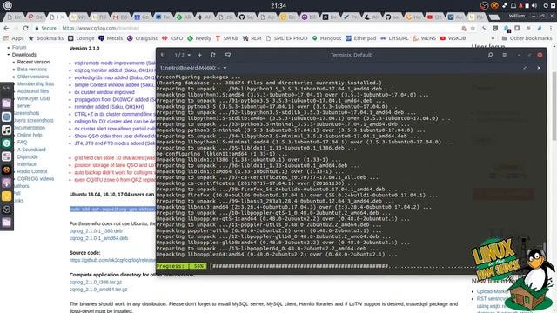Image resolution: width=557 pixels, height=313 pixels.
Task: Open the Older versions sidebar link
Action: click(x=33, y=77)
